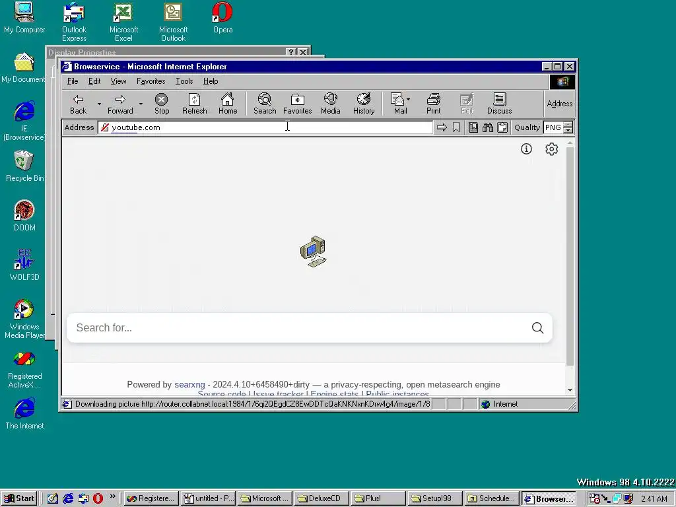This screenshot has height=507, width=676.
Task: Click the 2:41 AM clock in tray
Action: [654, 499]
